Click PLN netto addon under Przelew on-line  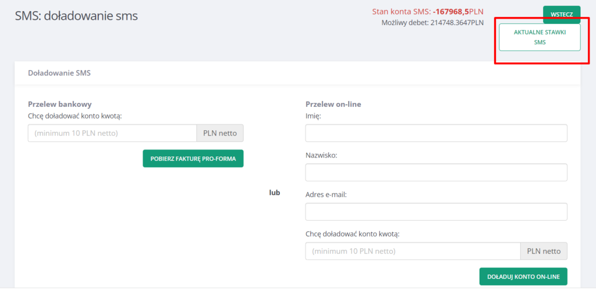[544, 251]
